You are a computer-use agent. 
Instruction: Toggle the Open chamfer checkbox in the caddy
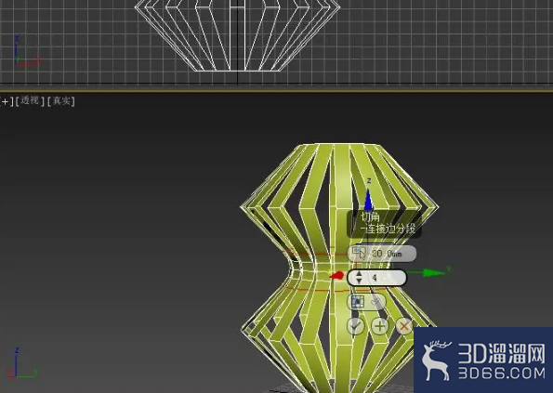pyautogui.click(x=376, y=302)
